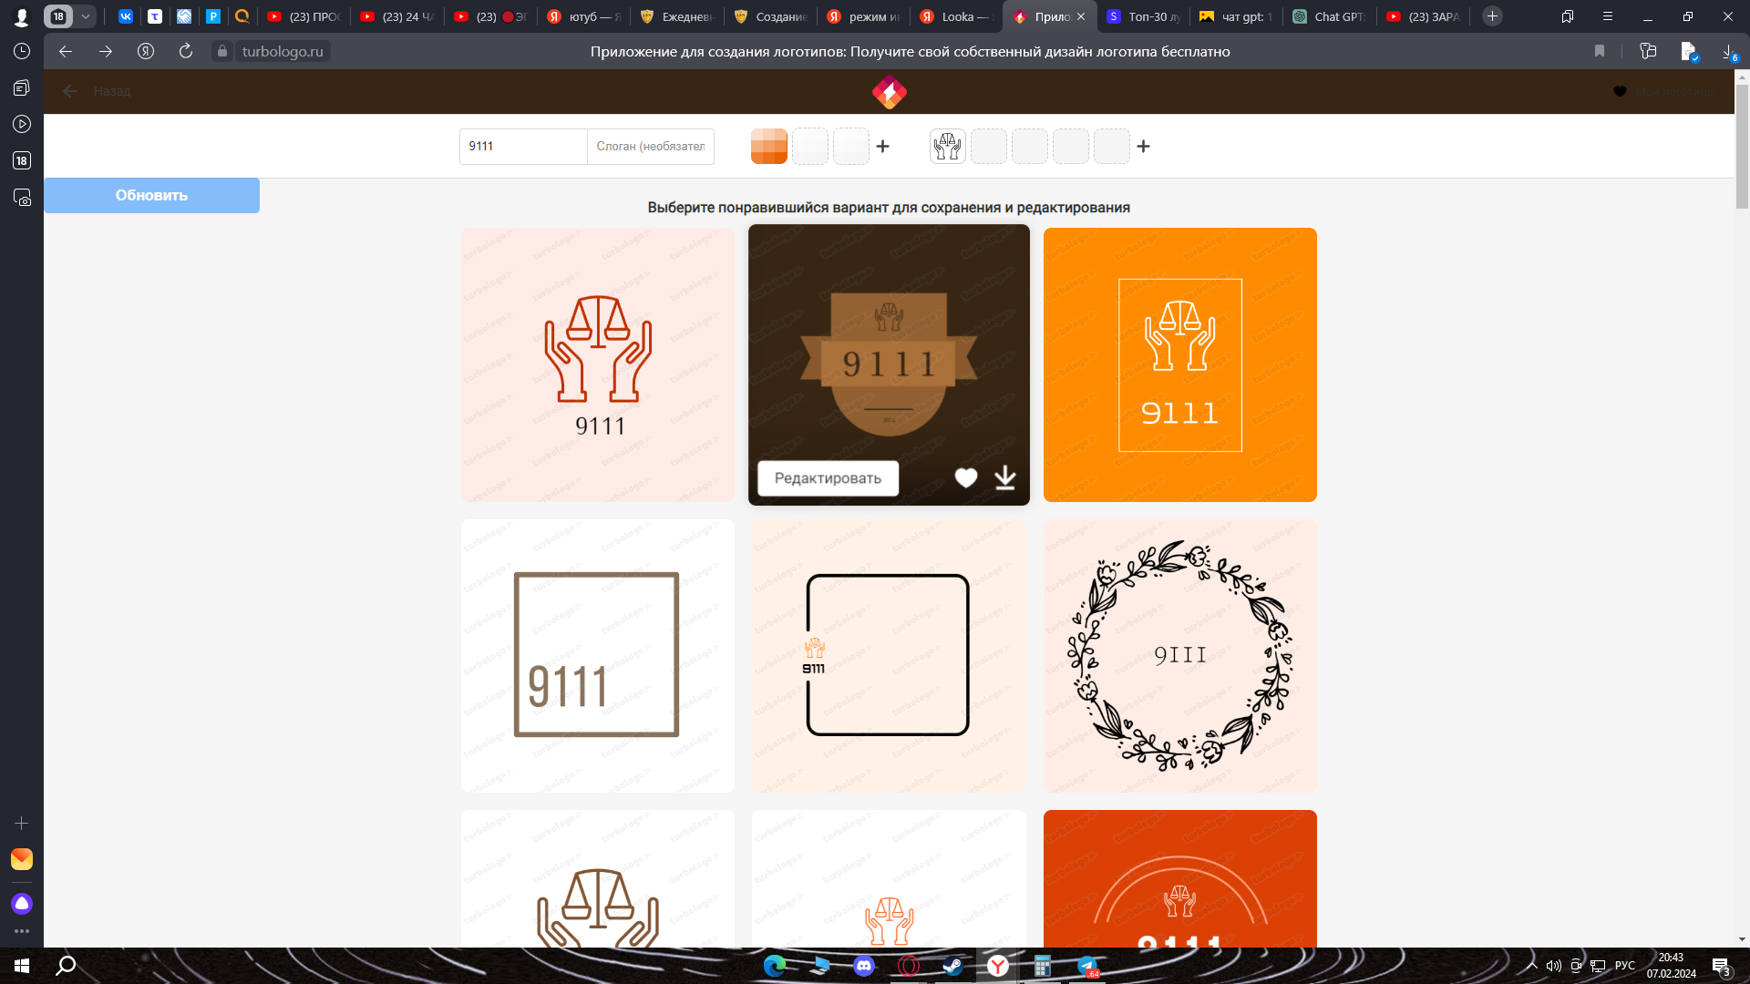Click the Turbologo diamond logo in header
The image size is (1750, 984).
(x=889, y=92)
